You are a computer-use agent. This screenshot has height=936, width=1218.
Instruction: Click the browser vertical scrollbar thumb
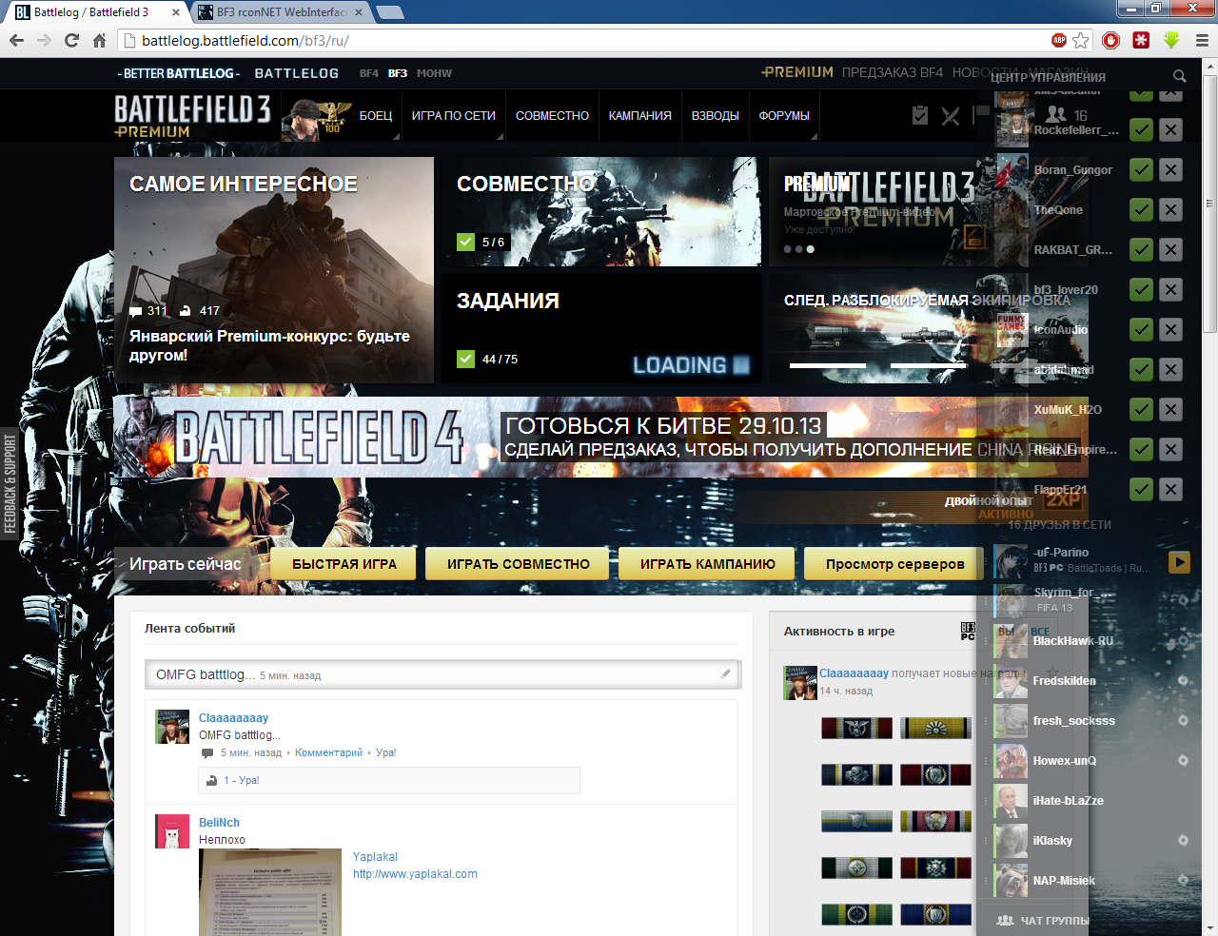click(x=1209, y=205)
